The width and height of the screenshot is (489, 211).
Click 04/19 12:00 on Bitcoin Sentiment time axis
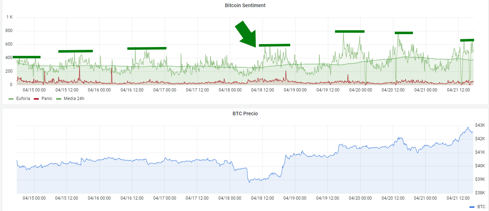(328, 90)
